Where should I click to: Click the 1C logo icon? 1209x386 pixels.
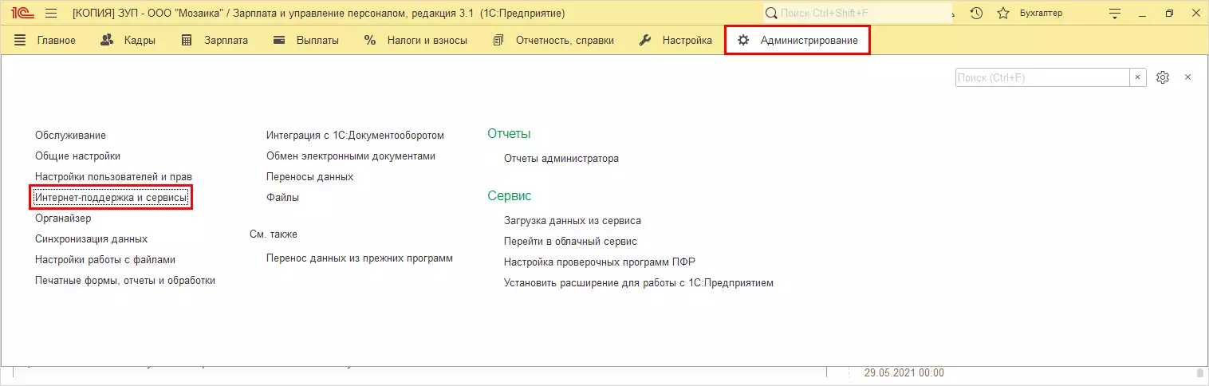[x=22, y=14]
